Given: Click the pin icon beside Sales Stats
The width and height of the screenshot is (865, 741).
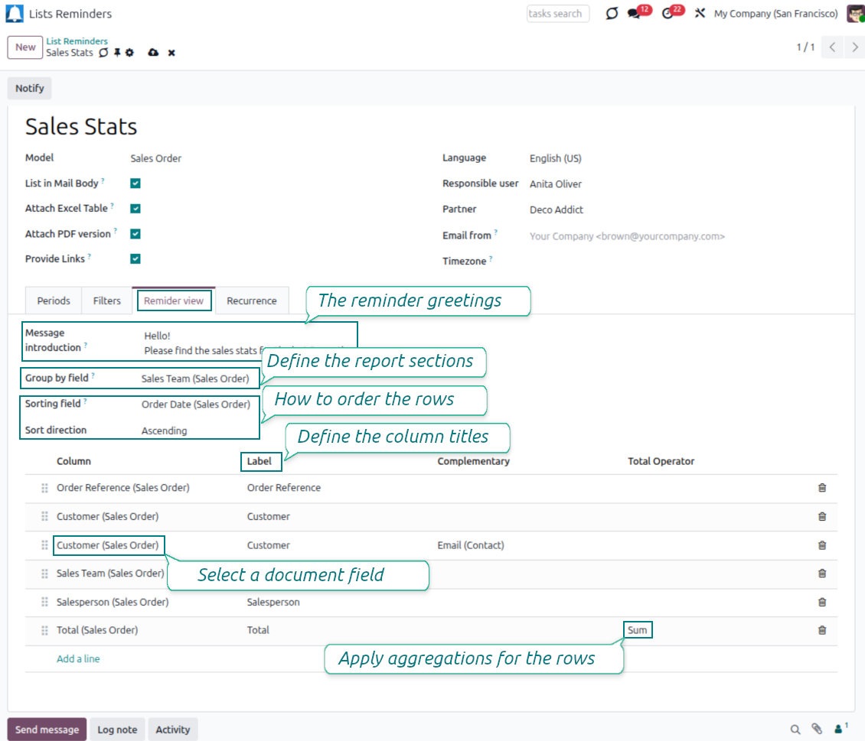Looking at the screenshot, I should pyautogui.click(x=117, y=53).
